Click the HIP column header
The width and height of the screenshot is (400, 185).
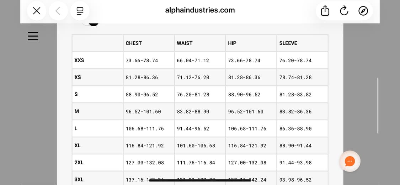coord(232,43)
